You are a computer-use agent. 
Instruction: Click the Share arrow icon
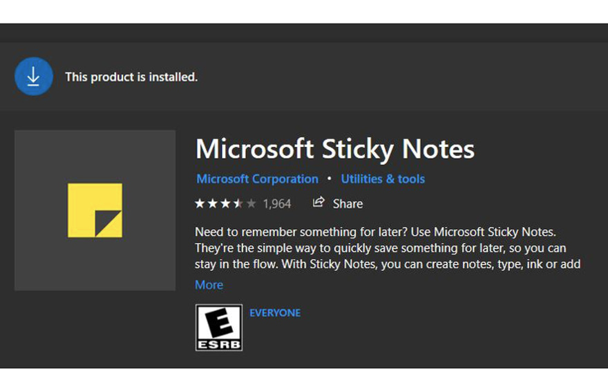(319, 203)
